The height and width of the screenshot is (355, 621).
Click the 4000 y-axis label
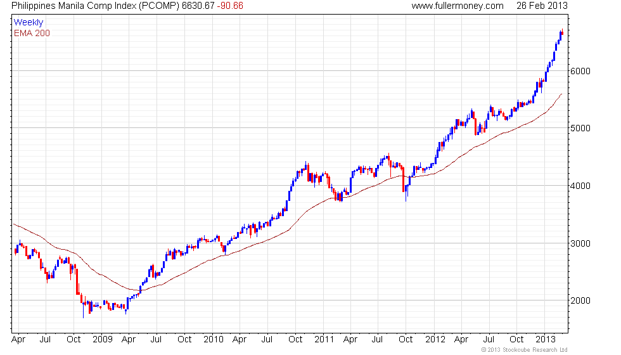pyautogui.click(x=580, y=186)
